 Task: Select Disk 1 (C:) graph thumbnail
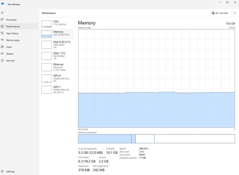click(x=46, y=56)
